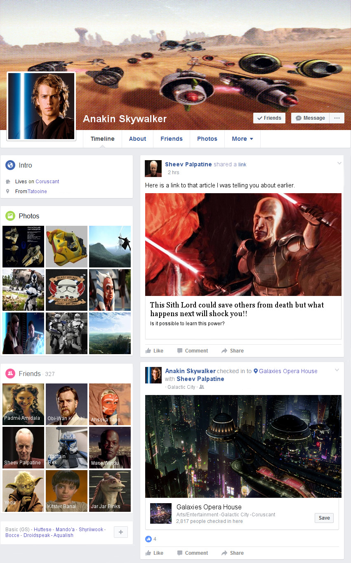The width and height of the screenshot is (351, 563).
Task: Open Sheev Palpatine link after 'with'
Action: (200, 379)
